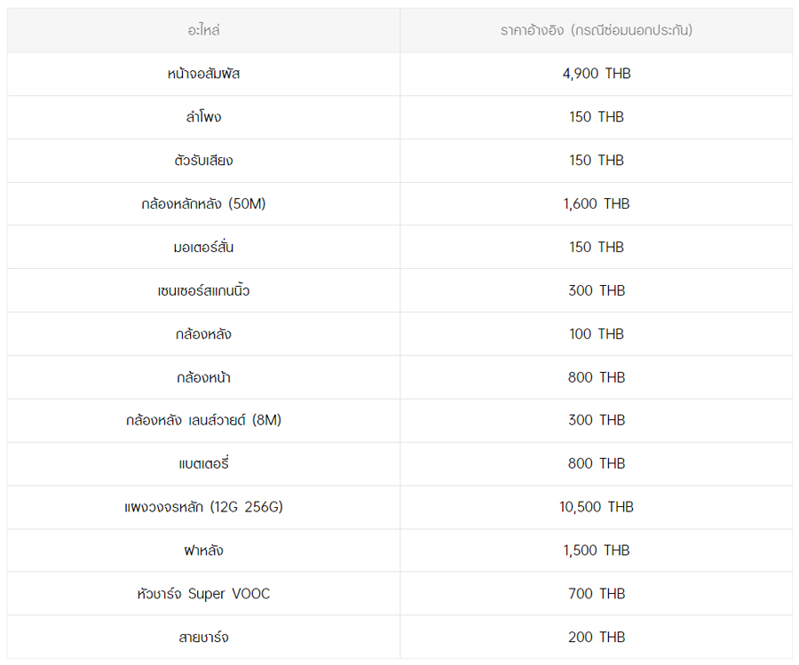799x665 pixels.
Task: Select the 4,900 THB price cell
Action: pos(596,74)
